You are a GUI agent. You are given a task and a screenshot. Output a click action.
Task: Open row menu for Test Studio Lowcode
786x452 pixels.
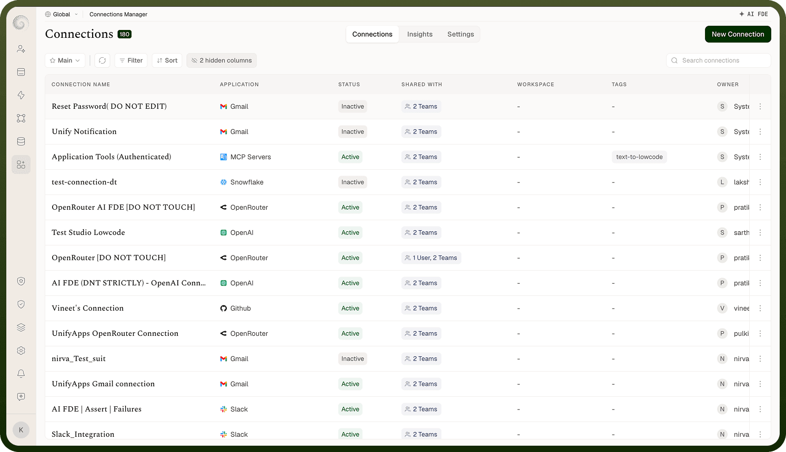pos(760,233)
